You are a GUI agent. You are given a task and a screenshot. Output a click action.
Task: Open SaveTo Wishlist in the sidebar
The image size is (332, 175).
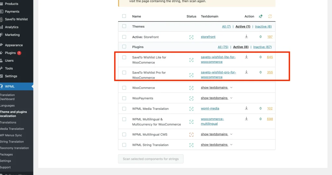[x=16, y=19]
